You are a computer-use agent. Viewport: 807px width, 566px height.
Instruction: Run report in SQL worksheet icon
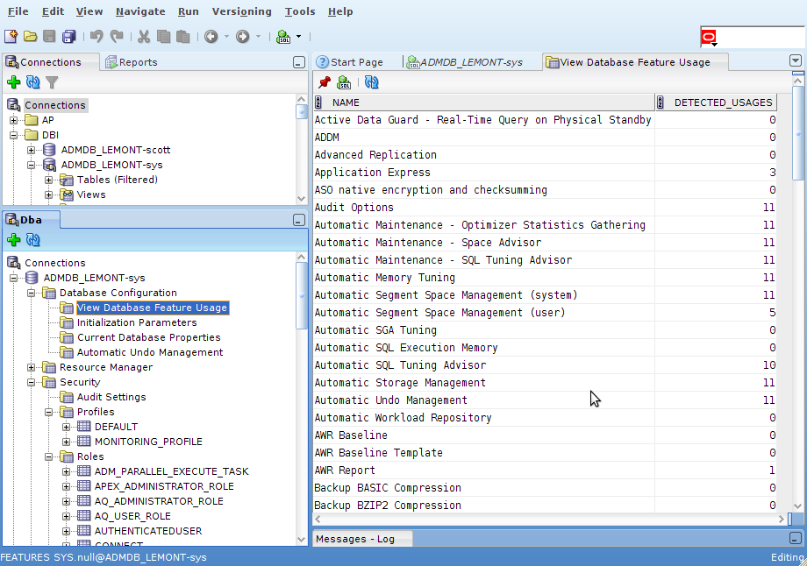click(x=344, y=81)
